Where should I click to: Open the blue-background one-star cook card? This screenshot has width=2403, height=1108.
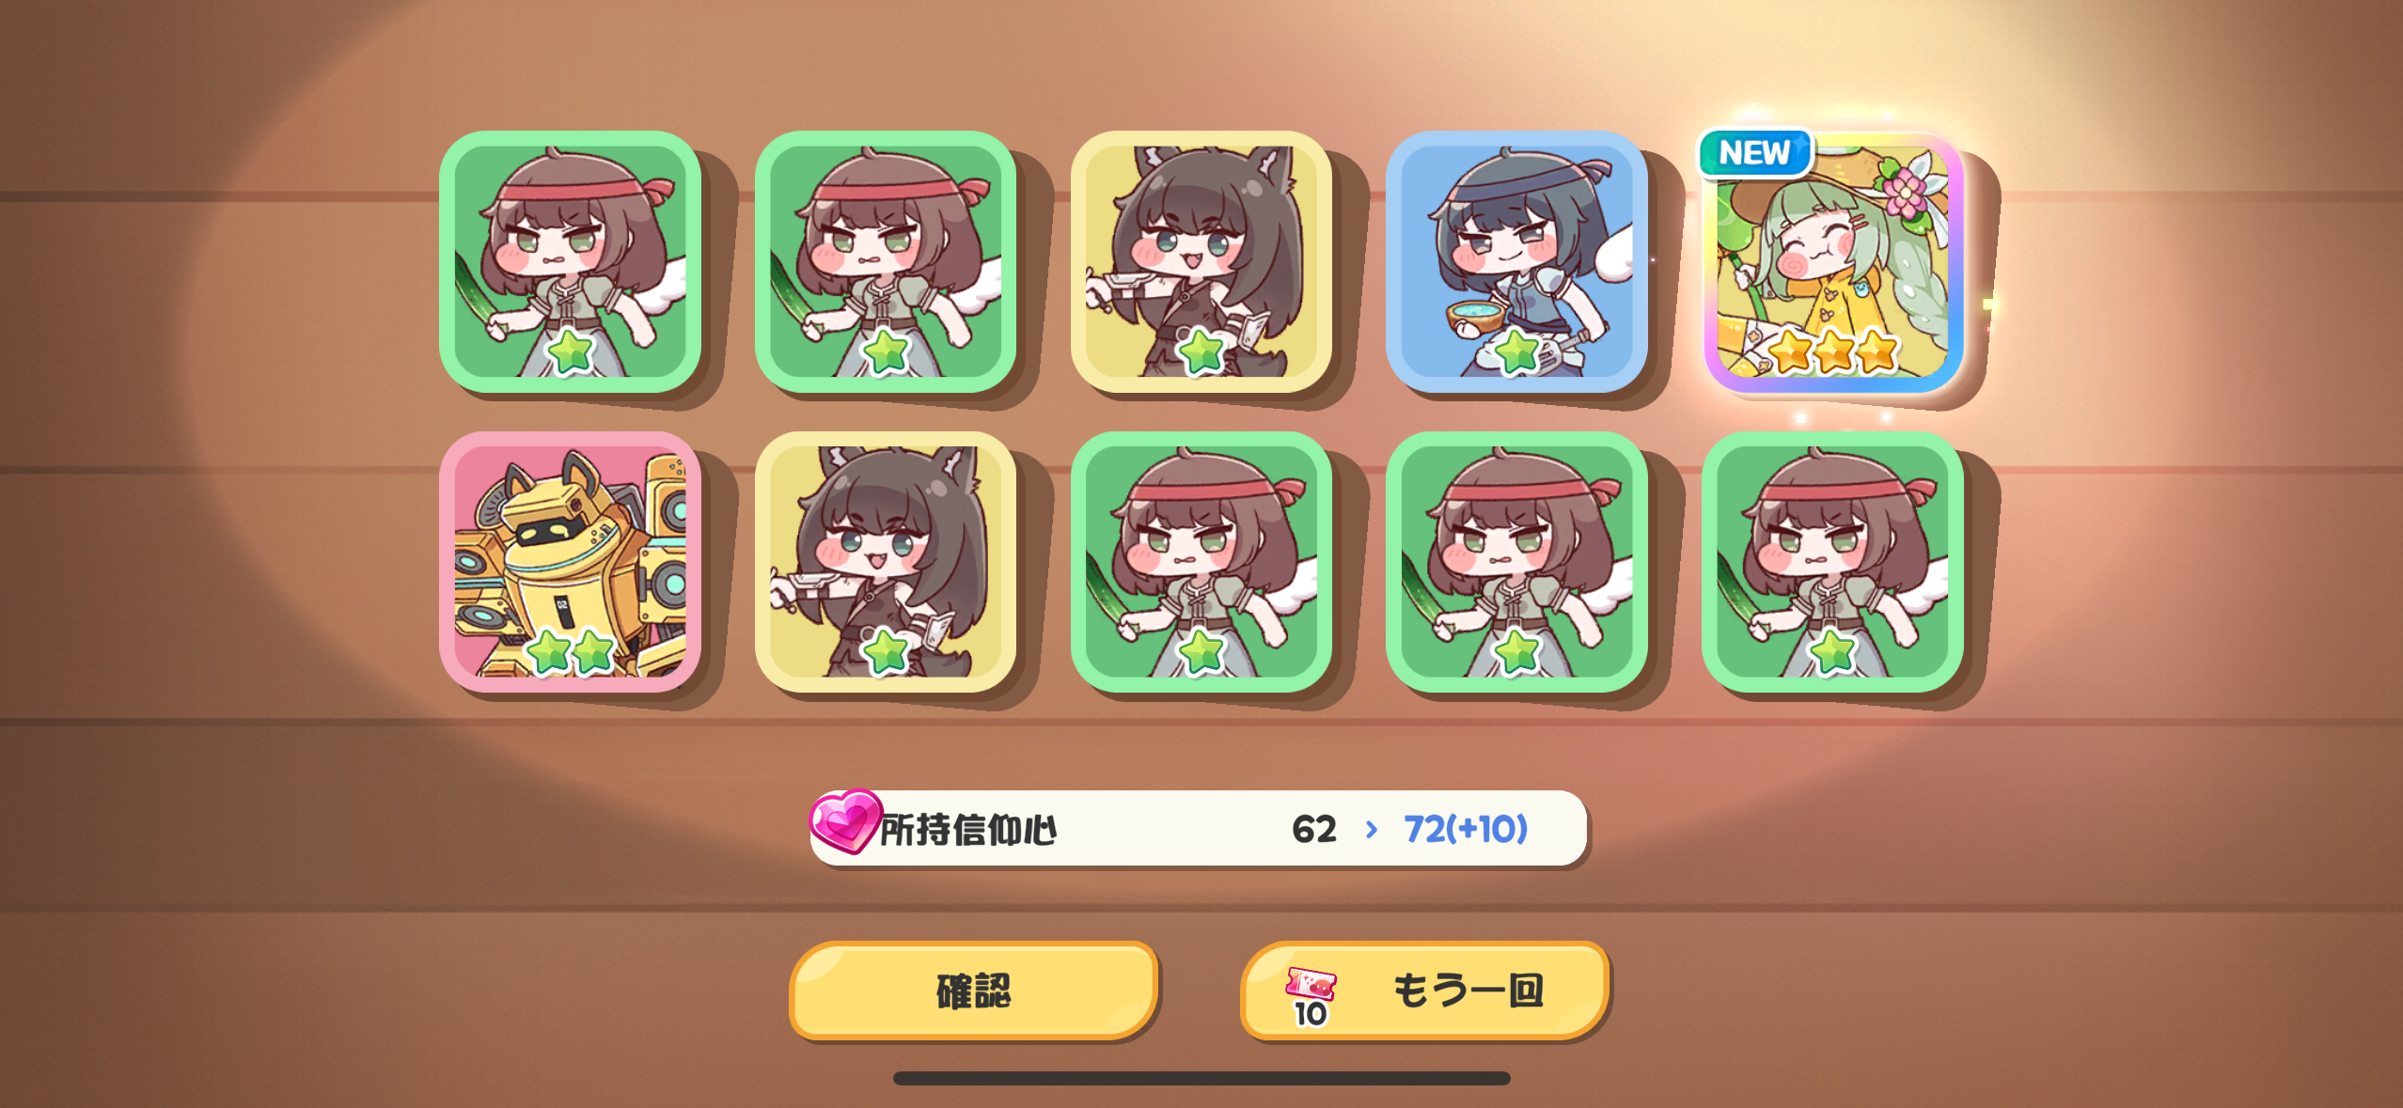(x=1516, y=262)
